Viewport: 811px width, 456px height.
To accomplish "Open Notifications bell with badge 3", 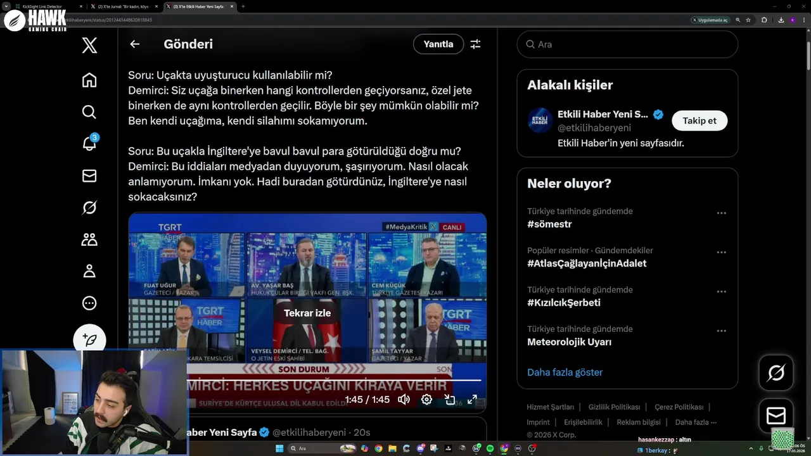I will tap(89, 144).
